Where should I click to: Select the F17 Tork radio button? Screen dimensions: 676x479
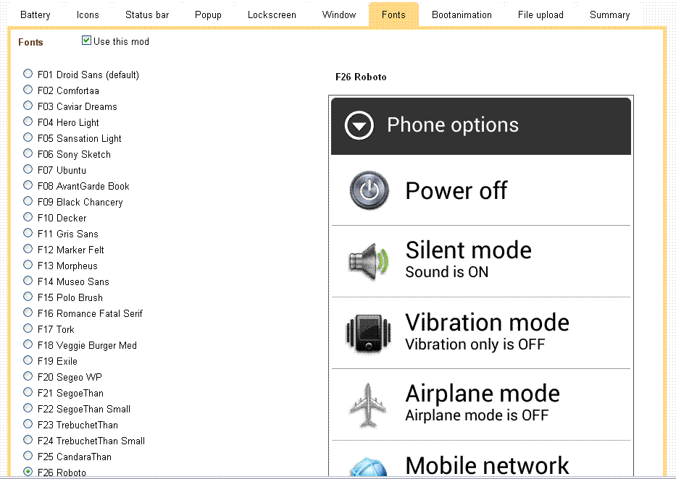coord(28,328)
